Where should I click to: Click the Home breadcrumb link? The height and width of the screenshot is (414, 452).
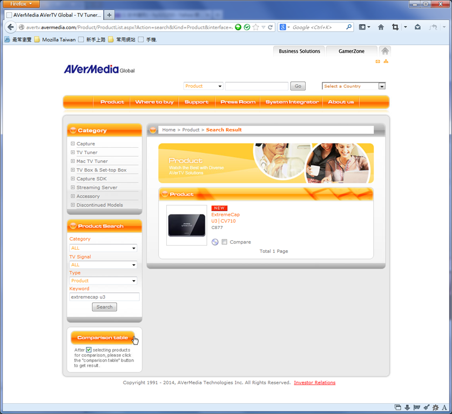[168, 130]
